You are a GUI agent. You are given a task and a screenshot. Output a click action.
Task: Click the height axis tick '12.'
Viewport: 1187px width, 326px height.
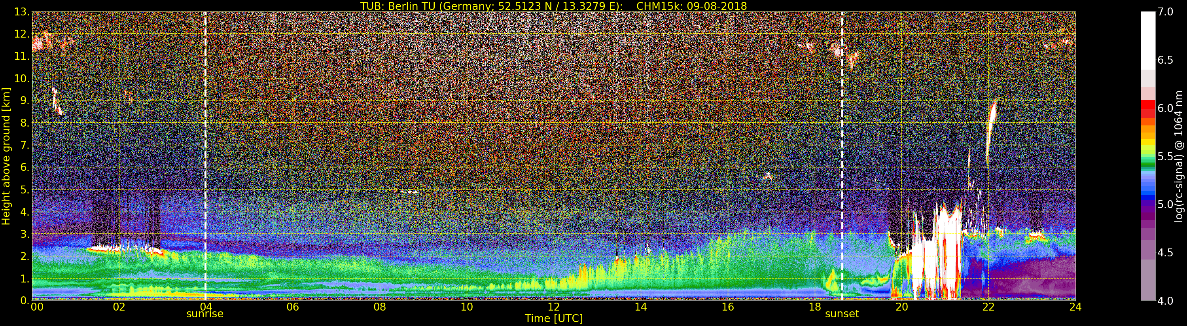coord(22,34)
